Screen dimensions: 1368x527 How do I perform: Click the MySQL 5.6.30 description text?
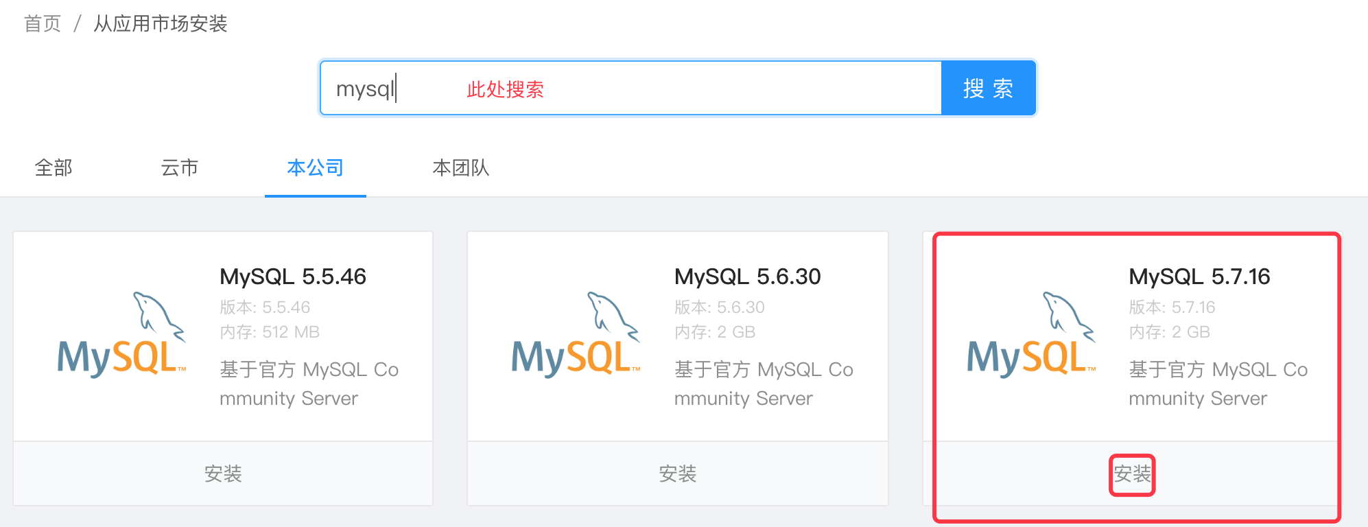pos(764,384)
